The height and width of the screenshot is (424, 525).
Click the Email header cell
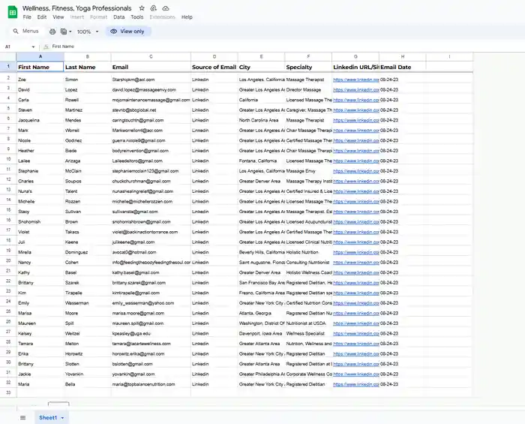coord(151,67)
